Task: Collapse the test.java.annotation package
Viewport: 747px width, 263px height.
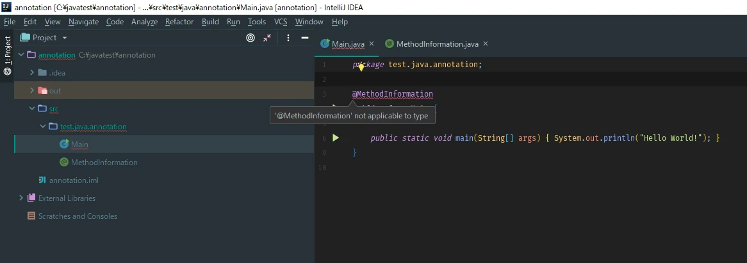Action: point(43,127)
